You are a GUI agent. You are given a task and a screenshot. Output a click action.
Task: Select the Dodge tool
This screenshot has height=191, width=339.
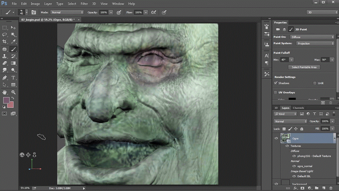(13, 70)
